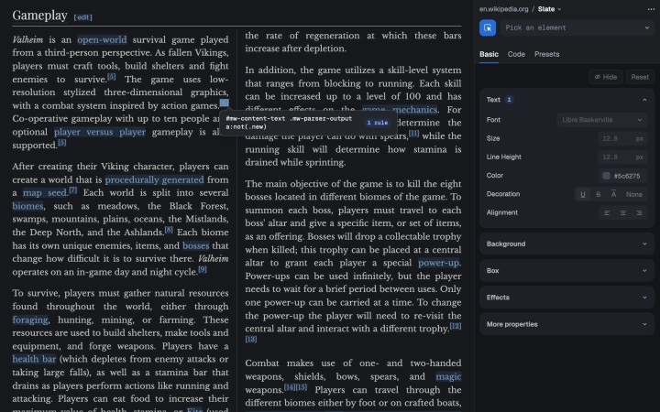
Task: Click citation reference [13]
Action: pos(251,340)
